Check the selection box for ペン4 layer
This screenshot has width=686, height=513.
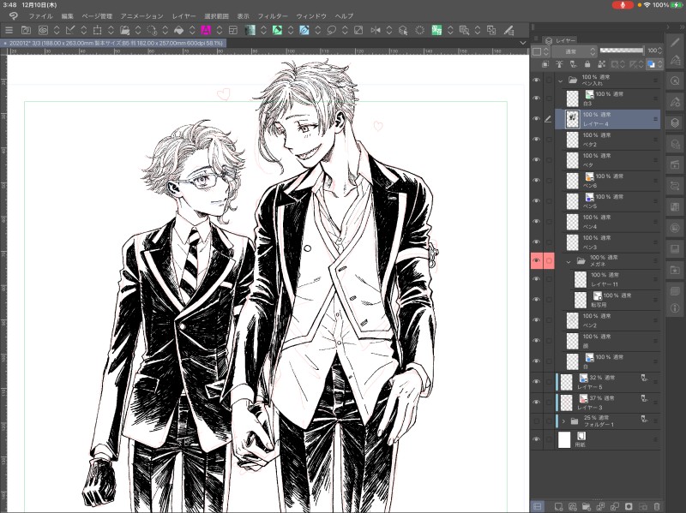pyautogui.click(x=549, y=222)
